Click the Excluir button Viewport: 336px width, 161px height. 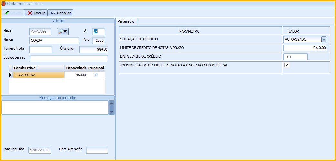point(36,13)
